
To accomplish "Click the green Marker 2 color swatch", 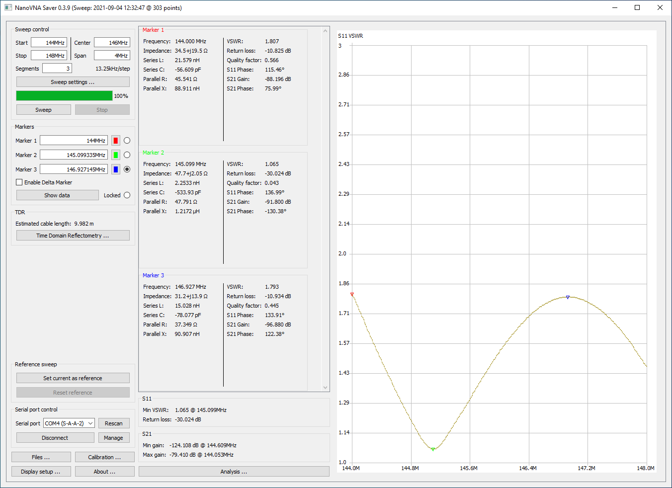I will [116, 155].
